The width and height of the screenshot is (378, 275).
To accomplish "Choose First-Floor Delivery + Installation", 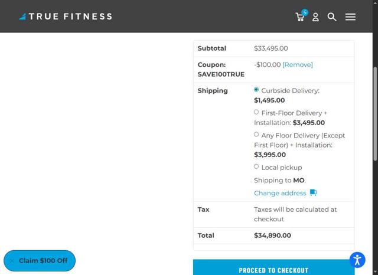I will (x=256, y=112).
